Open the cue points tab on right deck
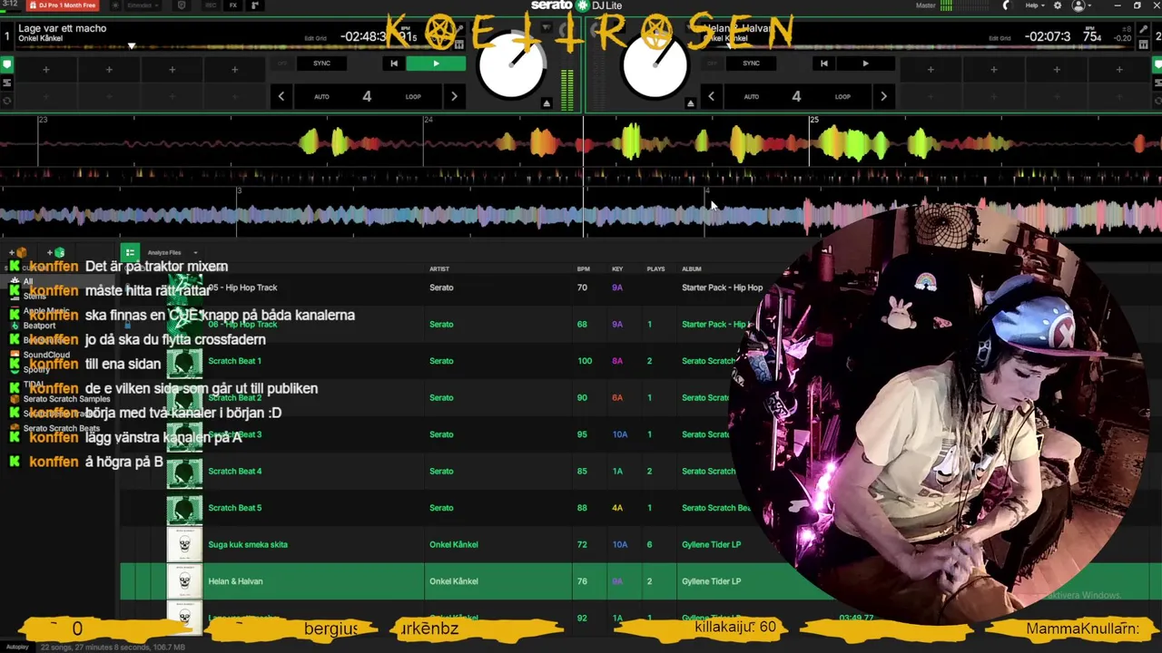This screenshot has height=653, width=1162. [1156, 65]
